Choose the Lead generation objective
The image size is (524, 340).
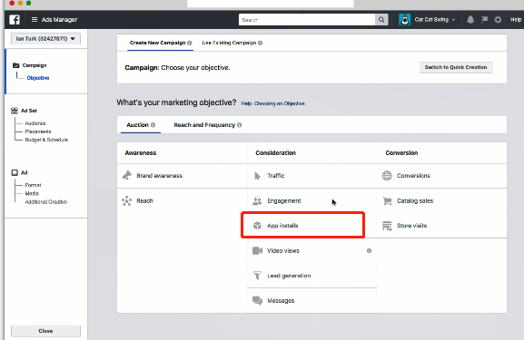[x=311, y=276]
